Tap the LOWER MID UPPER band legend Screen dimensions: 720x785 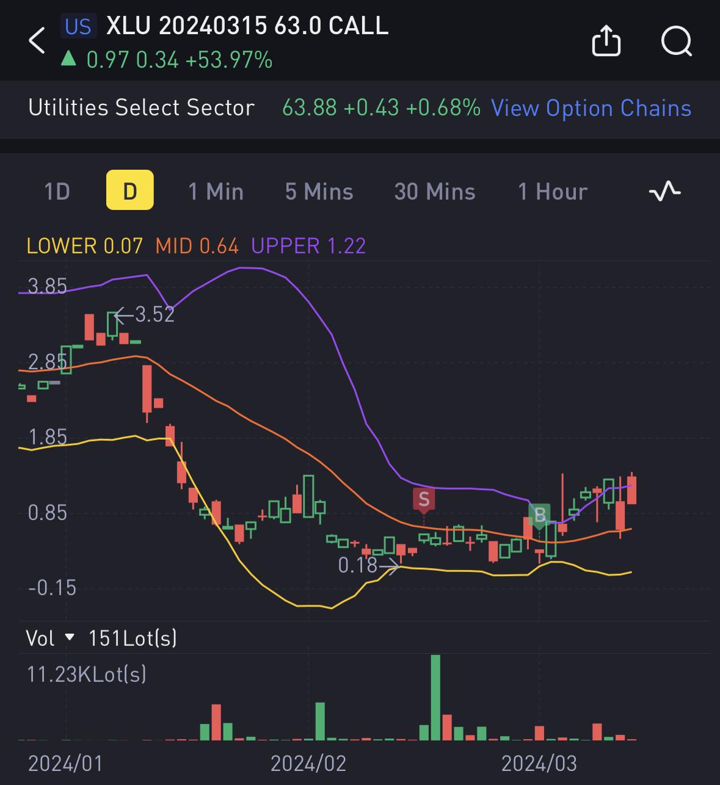(x=196, y=245)
